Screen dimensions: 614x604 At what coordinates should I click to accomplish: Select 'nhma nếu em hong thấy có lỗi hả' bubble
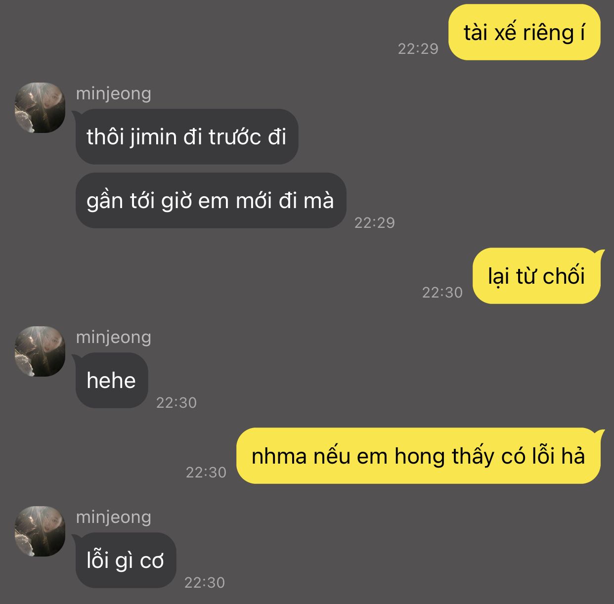pyautogui.click(x=418, y=456)
